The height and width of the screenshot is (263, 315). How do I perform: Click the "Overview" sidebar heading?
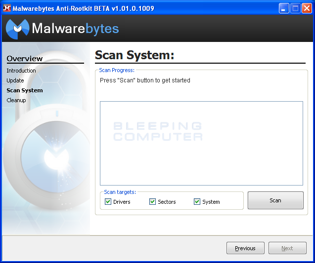(x=25, y=59)
